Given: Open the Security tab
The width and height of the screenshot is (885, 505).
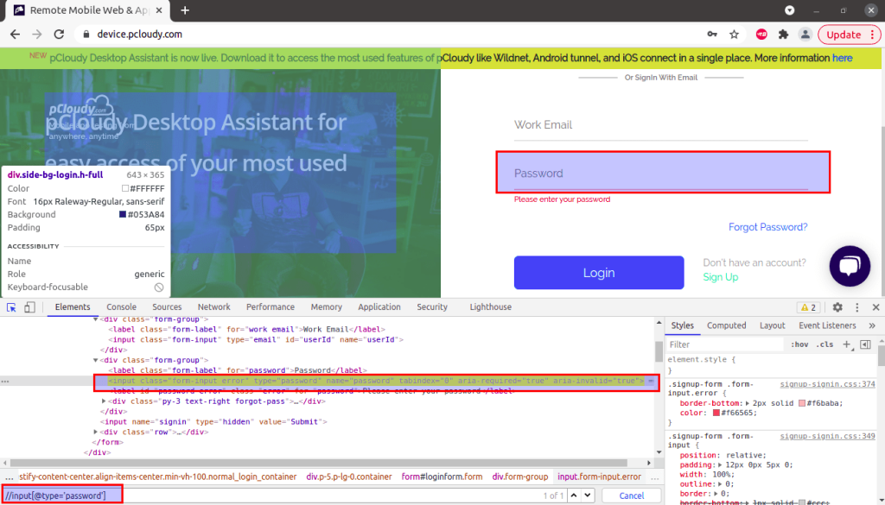Looking at the screenshot, I should point(432,307).
